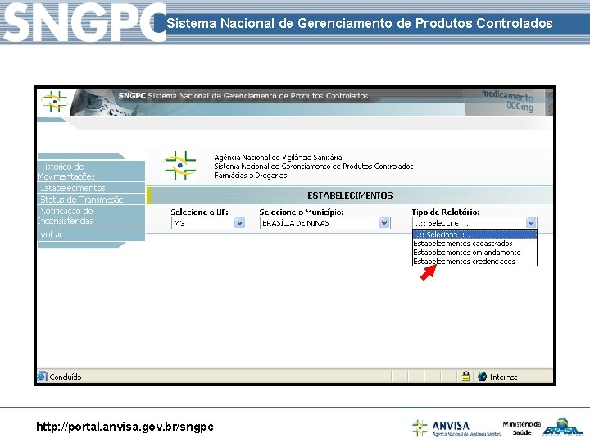
Task: Click the Selecione a UF label
Action: [x=199, y=212]
